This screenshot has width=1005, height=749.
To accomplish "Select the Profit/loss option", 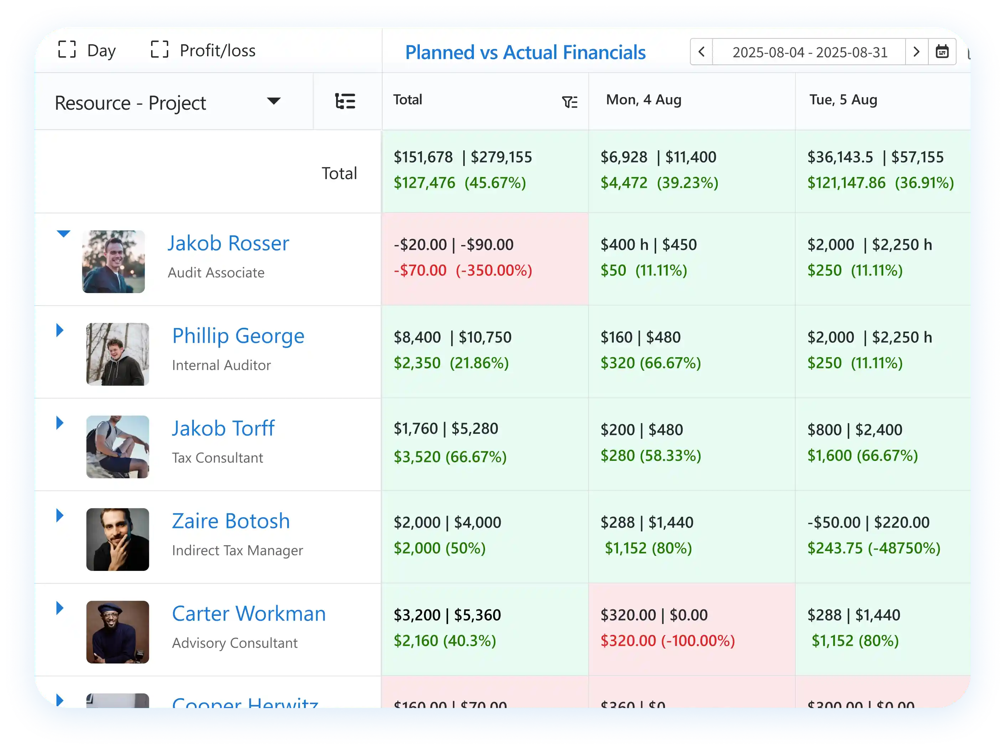I will (x=217, y=50).
